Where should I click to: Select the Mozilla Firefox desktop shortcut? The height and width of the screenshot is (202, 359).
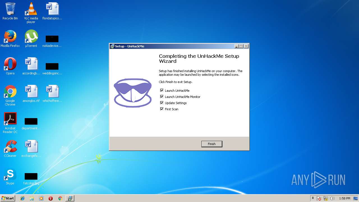10,39
